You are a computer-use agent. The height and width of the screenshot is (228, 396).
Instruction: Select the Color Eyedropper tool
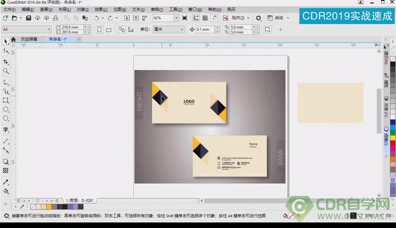[6, 182]
